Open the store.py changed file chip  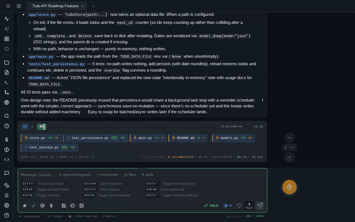coord(41,138)
